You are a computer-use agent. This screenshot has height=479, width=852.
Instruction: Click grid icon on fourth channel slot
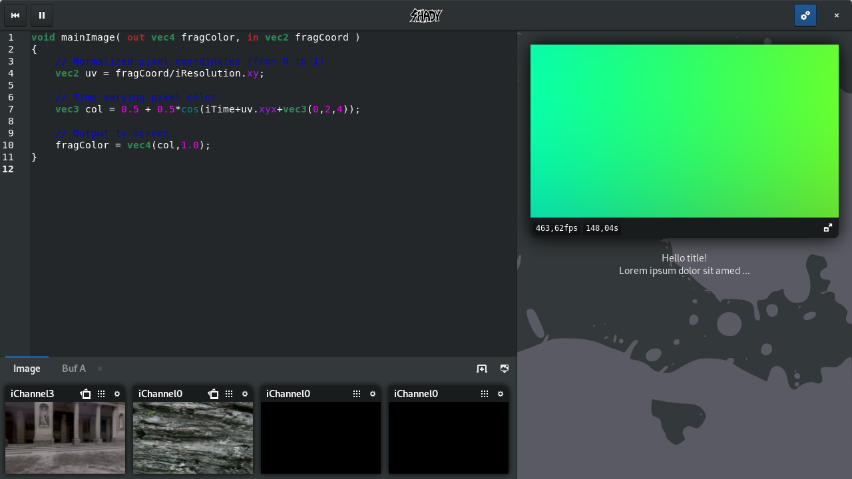(485, 394)
